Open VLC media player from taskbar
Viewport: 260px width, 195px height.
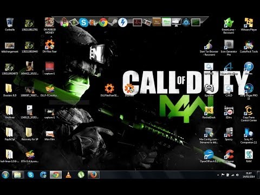[x=68, y=175]
